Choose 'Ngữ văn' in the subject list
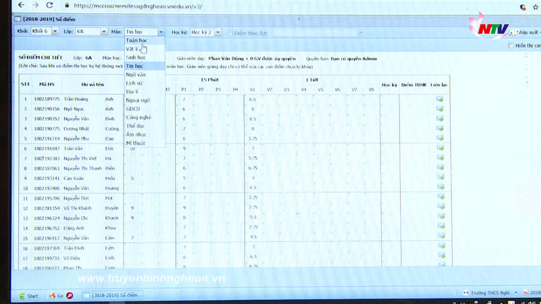 136,74
